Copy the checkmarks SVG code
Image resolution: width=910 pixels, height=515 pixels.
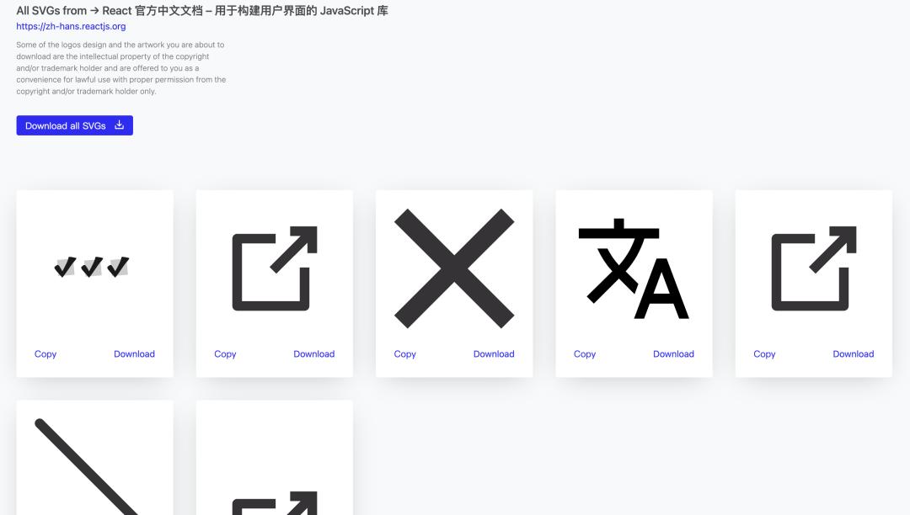[45, 353]
